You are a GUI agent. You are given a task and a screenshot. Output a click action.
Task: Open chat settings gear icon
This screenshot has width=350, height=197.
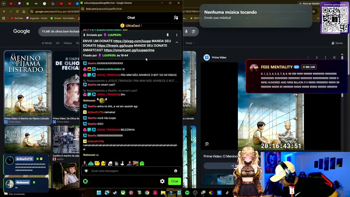point(162,181)
